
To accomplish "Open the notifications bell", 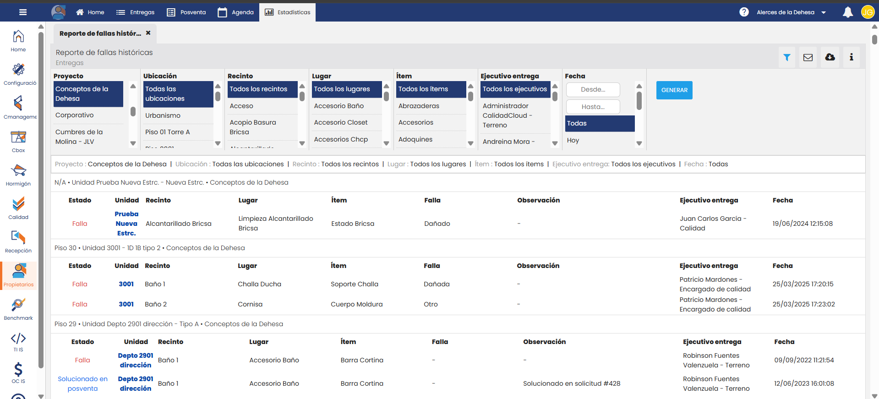I will click(x=848, y=12).
